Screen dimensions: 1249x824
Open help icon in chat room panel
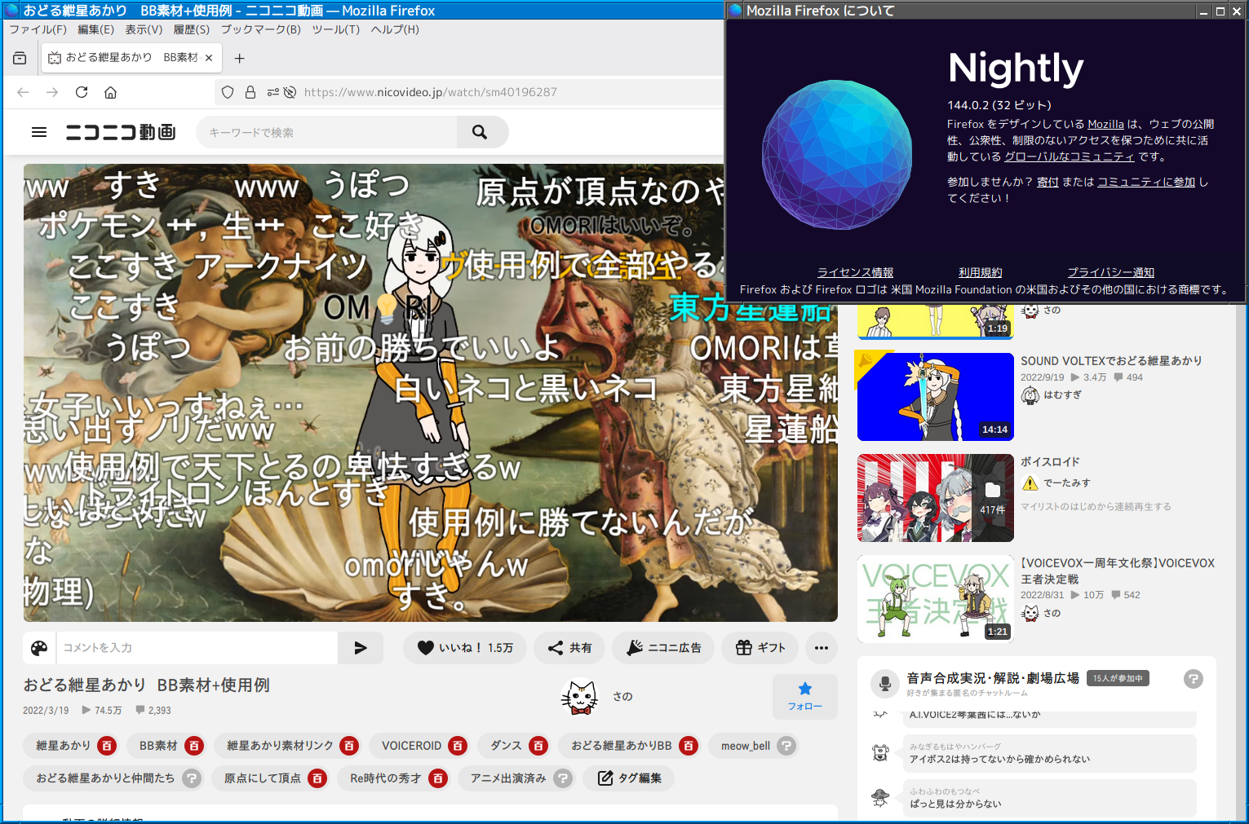click(1193, 679)
